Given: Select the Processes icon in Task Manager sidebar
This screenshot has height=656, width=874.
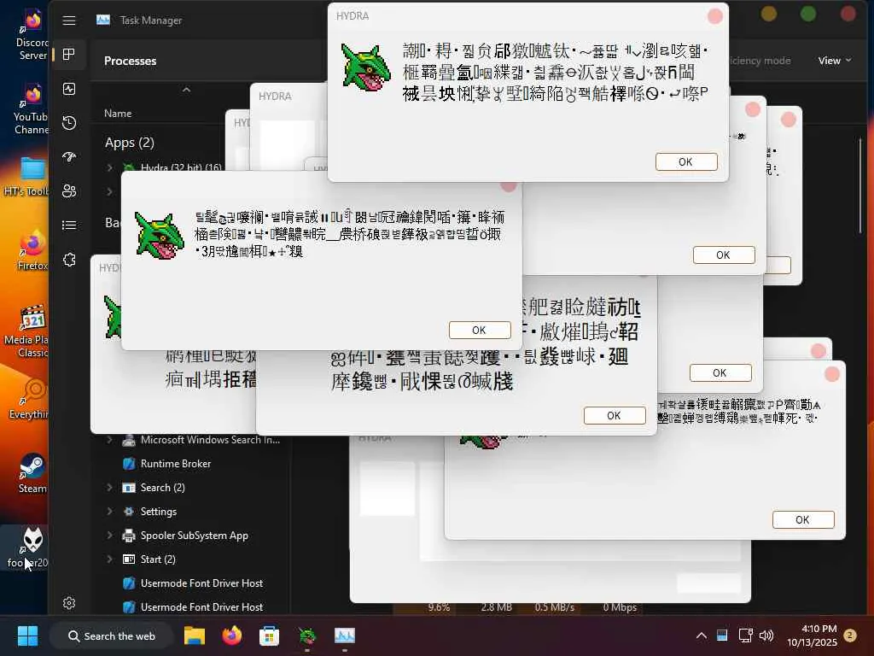Looking at the screenshot, I should (x=69, y=54).
